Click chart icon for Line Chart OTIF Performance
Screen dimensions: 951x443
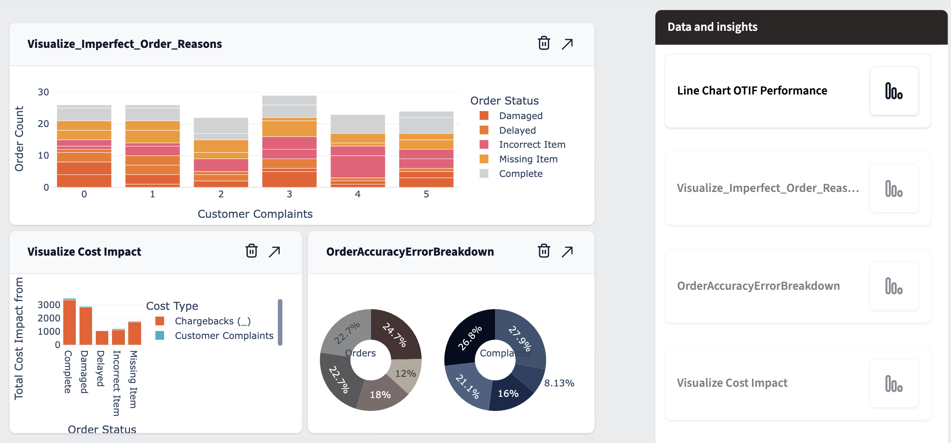click(894, 91)
